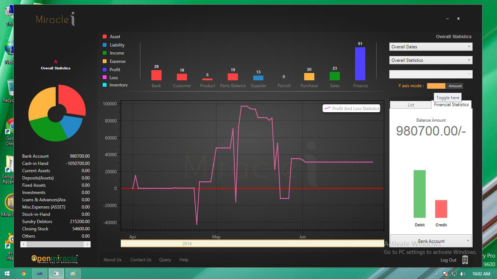The image size is (497, 279).
Task: Open the empty dropdown above Y axis mode
Action: pyautogui.click(x=431, y=74)
